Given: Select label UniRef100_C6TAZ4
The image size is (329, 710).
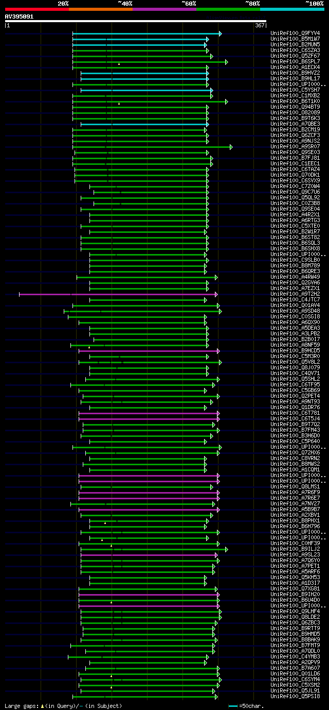Looking at the screenshot, I should pos(295,170).
